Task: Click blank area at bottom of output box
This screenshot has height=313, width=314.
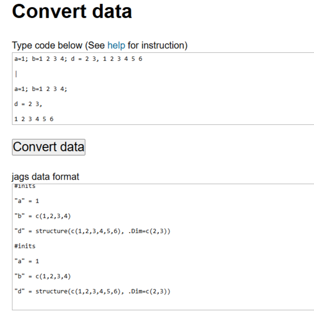Action: click(160, 303)
